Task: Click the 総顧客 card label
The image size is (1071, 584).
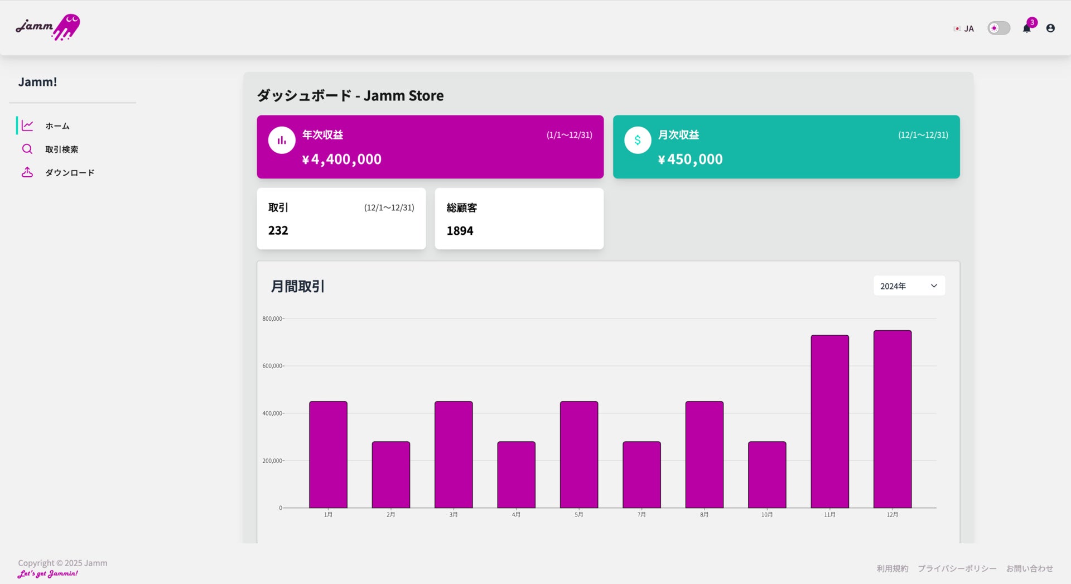Action: pyautogui.click(x=462, y=207)
